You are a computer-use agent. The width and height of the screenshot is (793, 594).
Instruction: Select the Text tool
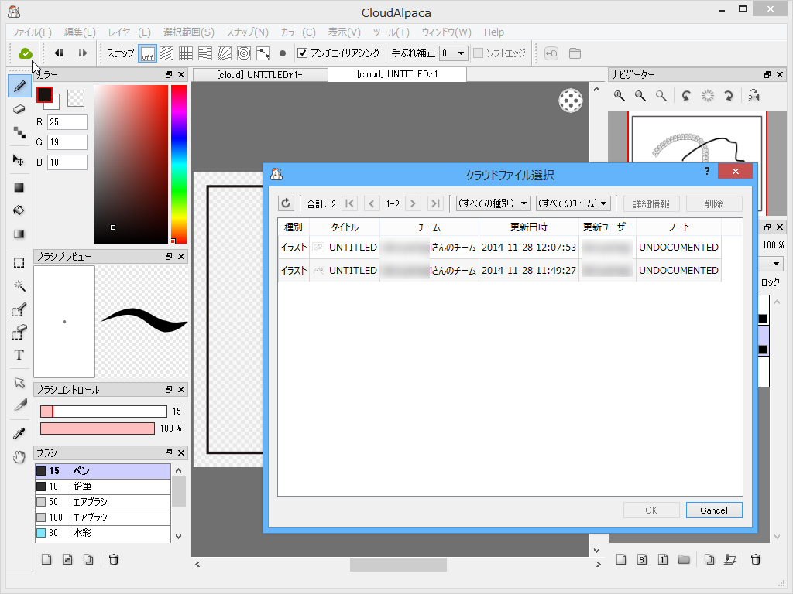(19, 355)
